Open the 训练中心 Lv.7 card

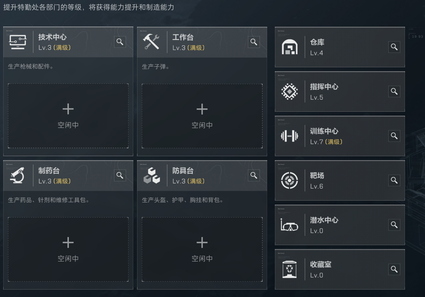340,136
